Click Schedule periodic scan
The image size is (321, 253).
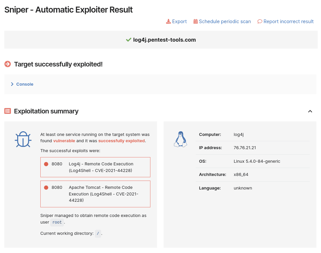[225, 21]
